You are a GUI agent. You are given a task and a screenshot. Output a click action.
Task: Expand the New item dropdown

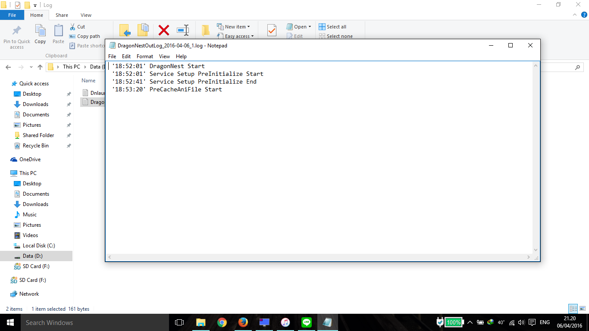233,27
